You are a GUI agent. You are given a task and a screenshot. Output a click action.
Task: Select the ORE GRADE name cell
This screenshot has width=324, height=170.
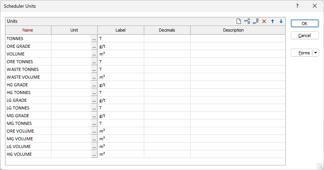point(28,46)
